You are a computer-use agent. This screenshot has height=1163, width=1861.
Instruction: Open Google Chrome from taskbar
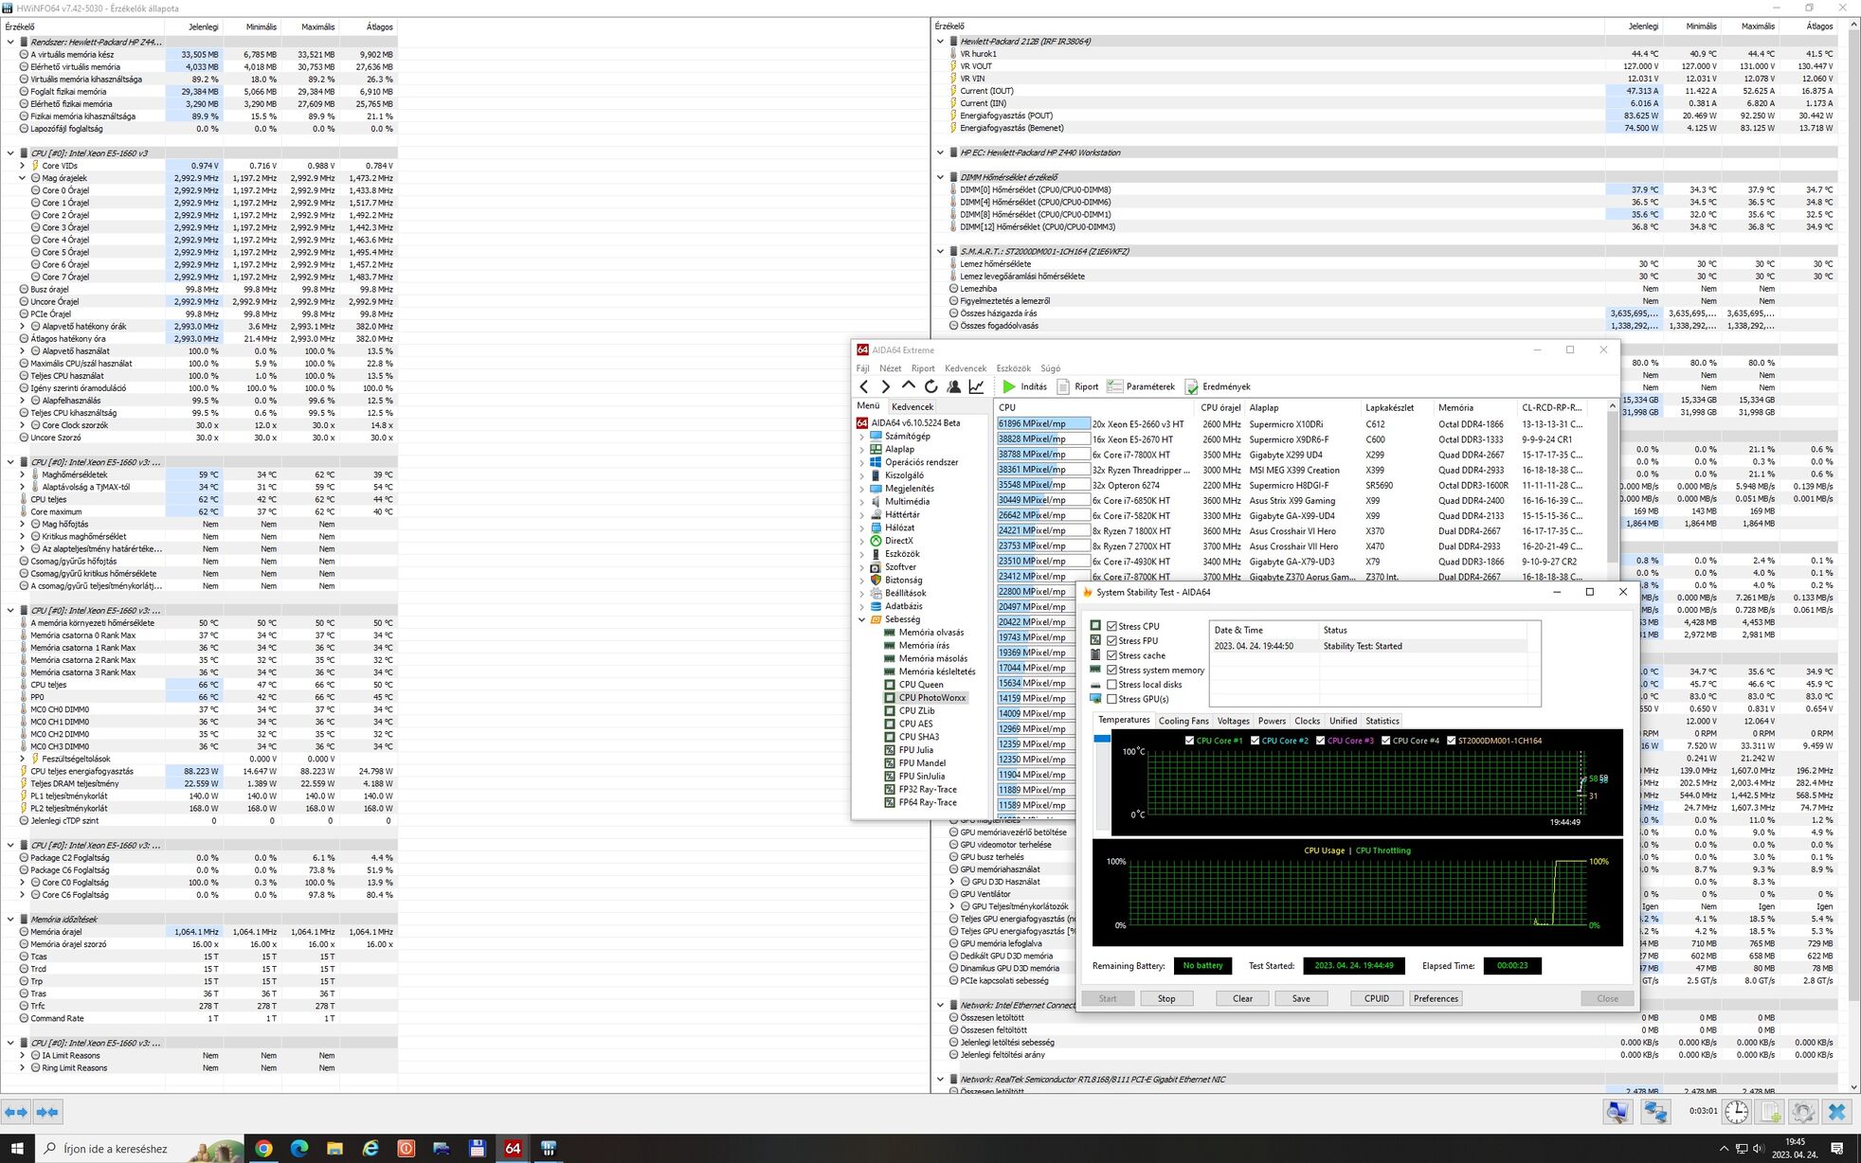click(263, 1148)
